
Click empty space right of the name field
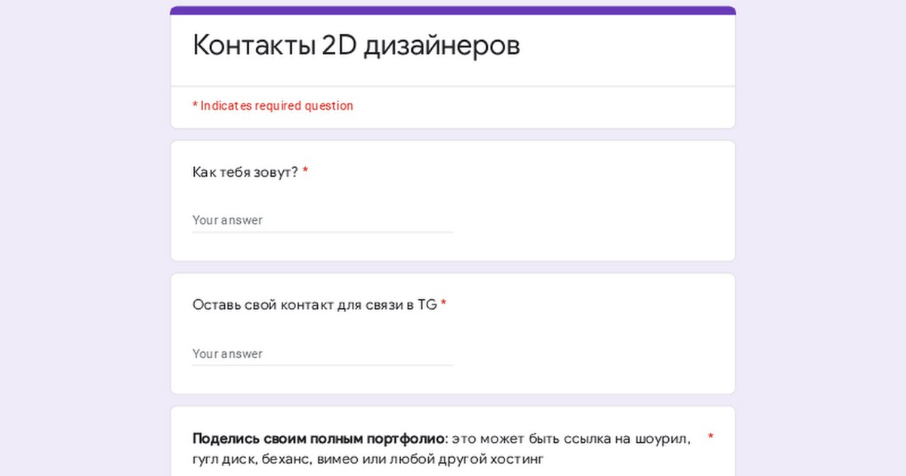point(589,221)
